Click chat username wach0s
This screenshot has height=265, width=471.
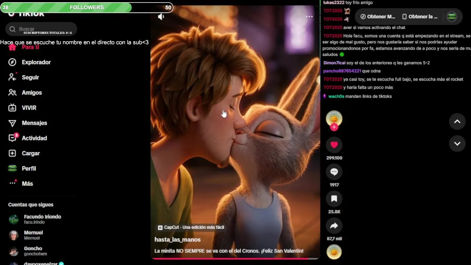pos(336,96)
